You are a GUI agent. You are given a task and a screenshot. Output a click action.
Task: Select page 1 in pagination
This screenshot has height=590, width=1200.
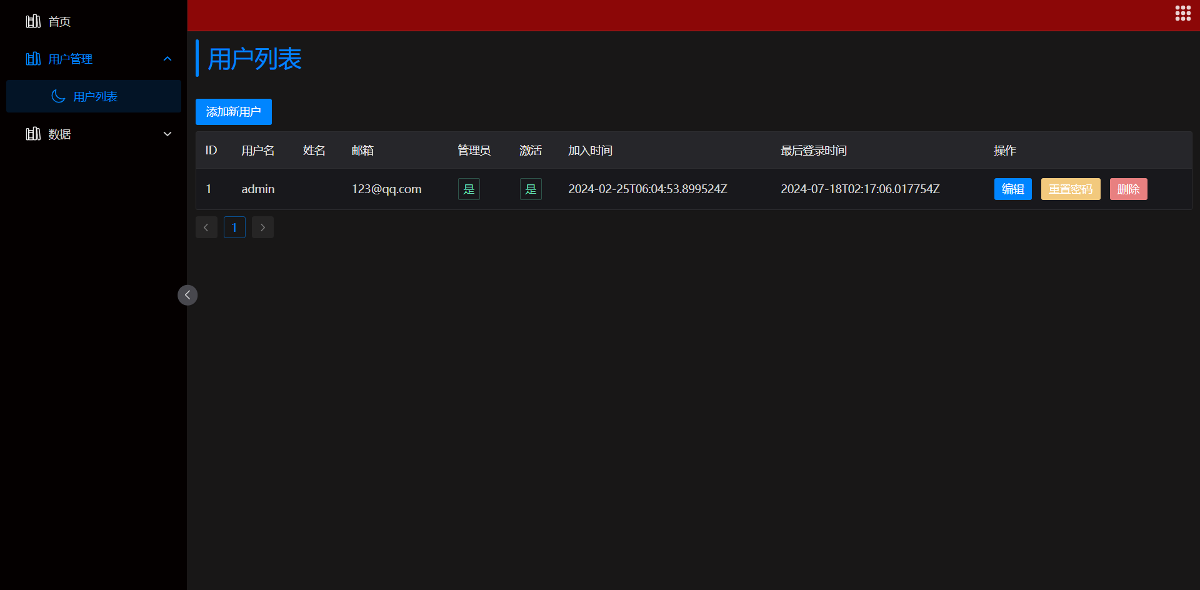pos(234,227)
